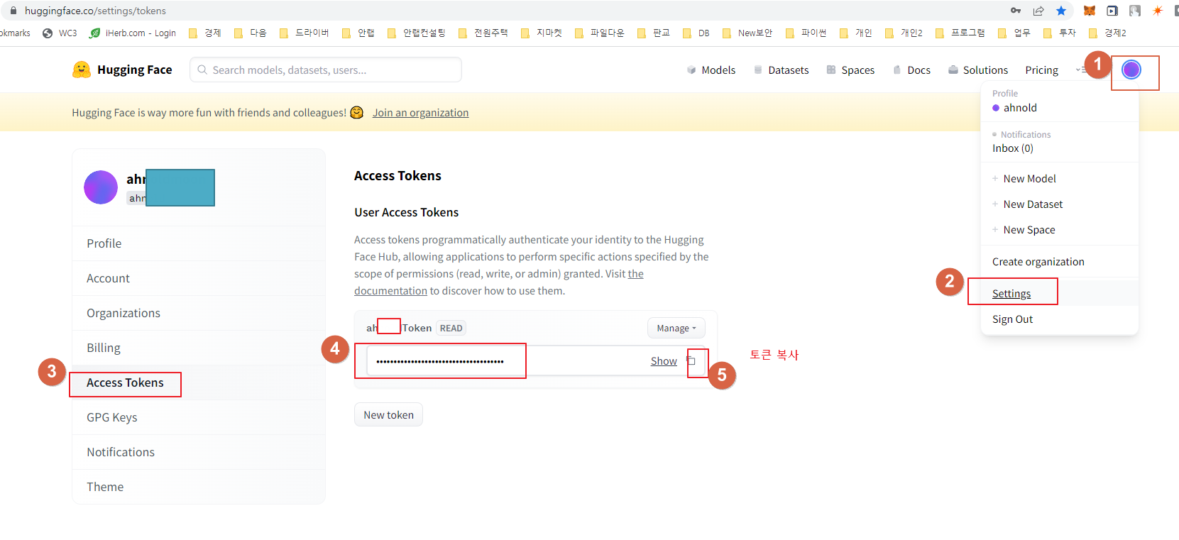Open the DB bookmark folder
Image resolution: width=1179 pixels, height=540 pixels.
pyautogui.click(x=696, y=33)
